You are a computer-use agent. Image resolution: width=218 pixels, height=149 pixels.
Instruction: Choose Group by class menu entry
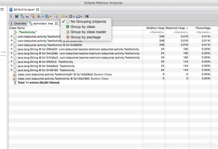[86, 27]
